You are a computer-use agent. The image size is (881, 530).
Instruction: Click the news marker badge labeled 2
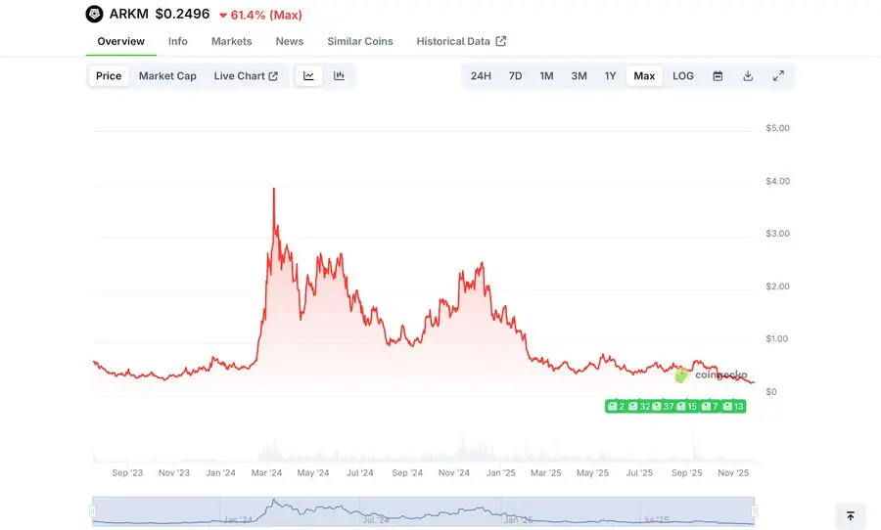(x=616, y=407)
